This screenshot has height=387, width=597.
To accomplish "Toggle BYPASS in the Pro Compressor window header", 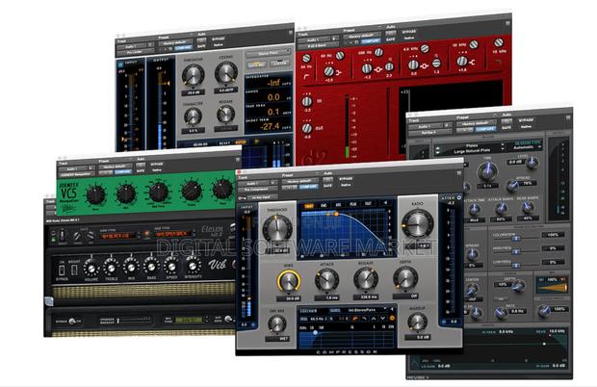I will point(346,178).
